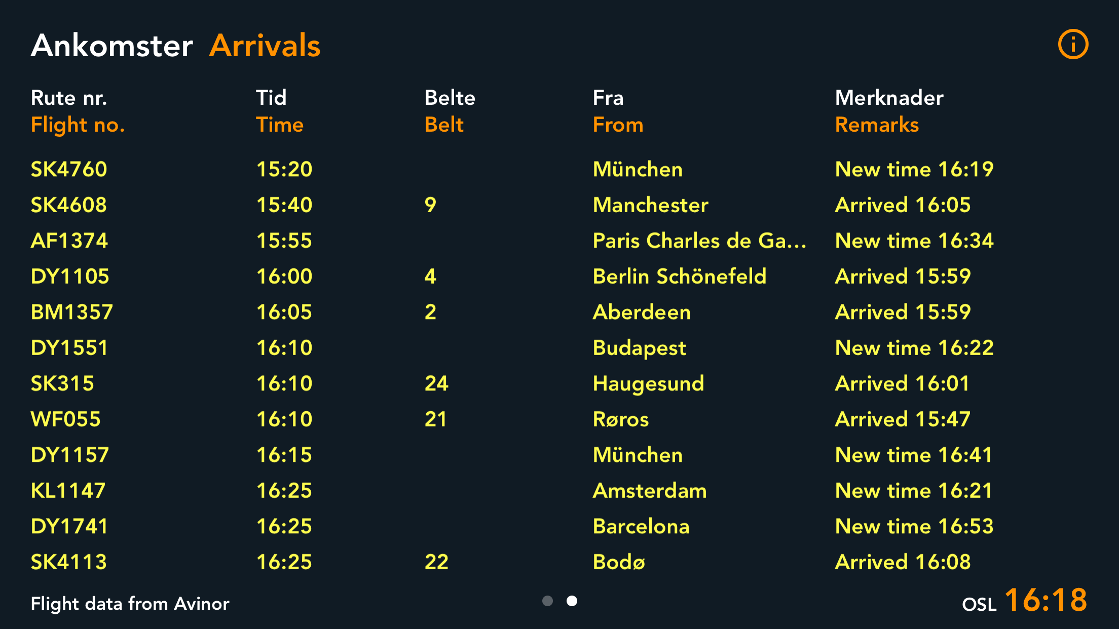Open flight SK4113 from Bodø
The image size is (1119, 629).
pyautogui.click(x=69, y=562)
